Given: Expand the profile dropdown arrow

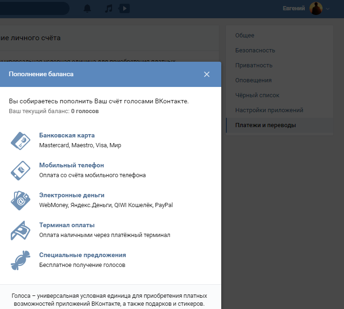Looking at the screenshot, I should (x=328, y=9).
